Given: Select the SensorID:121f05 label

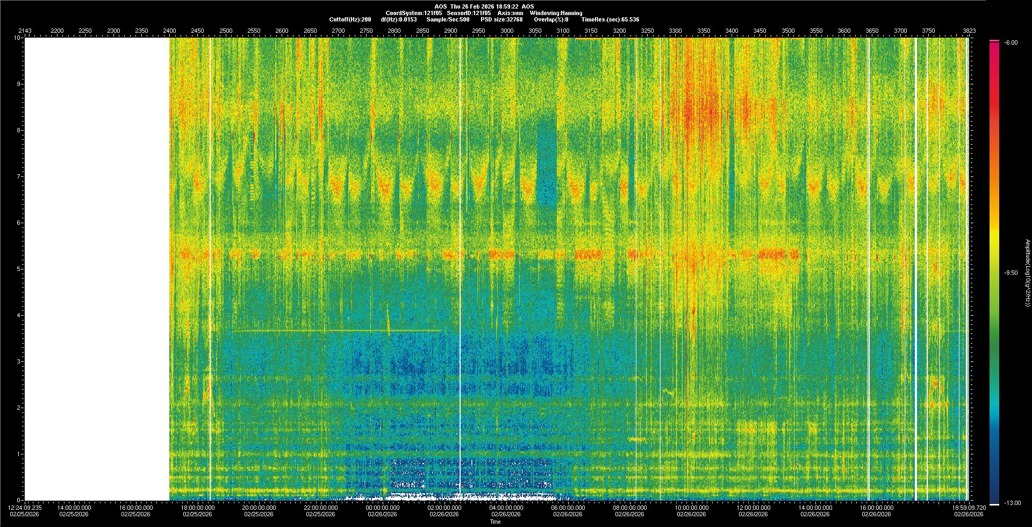Looking at the screenshot, I should tap(469, 13).
